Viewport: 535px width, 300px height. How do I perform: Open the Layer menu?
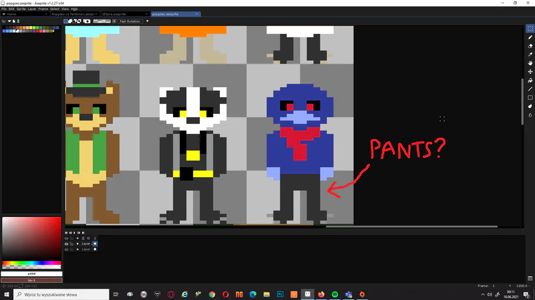[x=32, y=9]
